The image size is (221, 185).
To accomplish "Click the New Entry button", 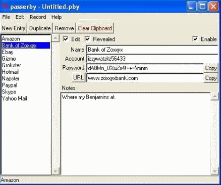I will coord(14,28).
